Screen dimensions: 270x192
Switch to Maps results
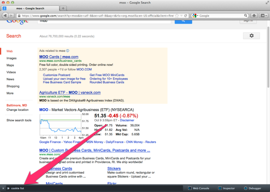[x=10, y=65]
